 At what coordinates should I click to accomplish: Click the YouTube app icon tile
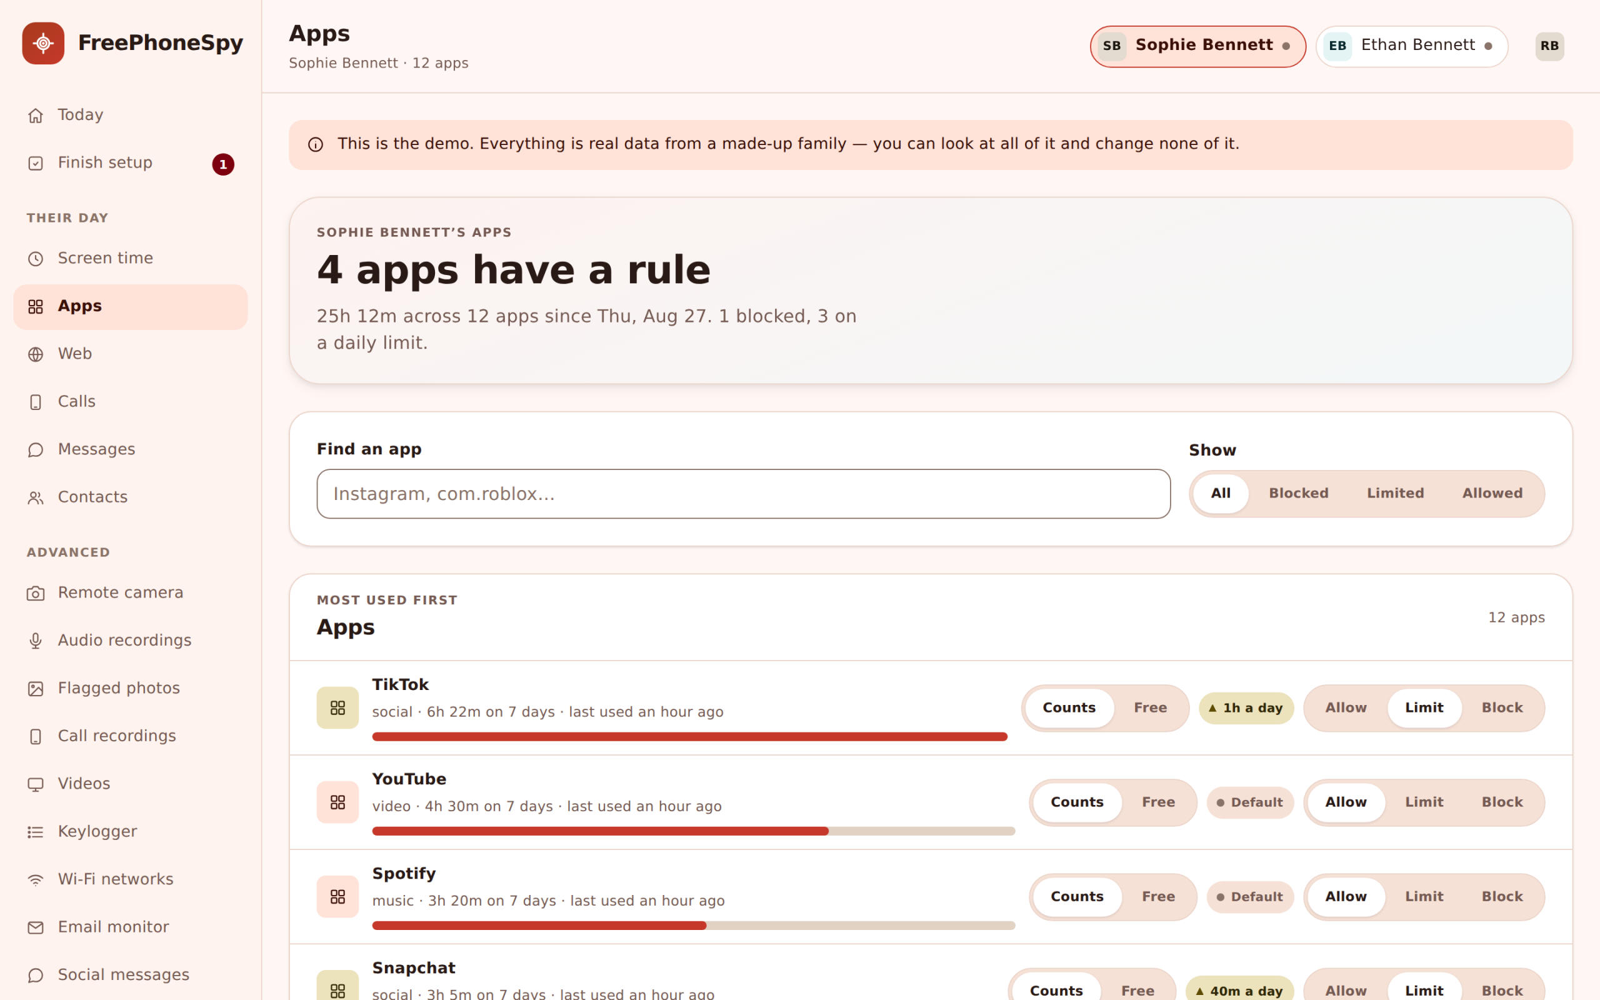coord(338,802)
